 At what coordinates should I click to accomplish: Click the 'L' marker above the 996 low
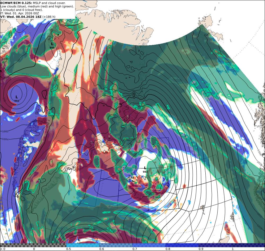[x=52, y=44]
